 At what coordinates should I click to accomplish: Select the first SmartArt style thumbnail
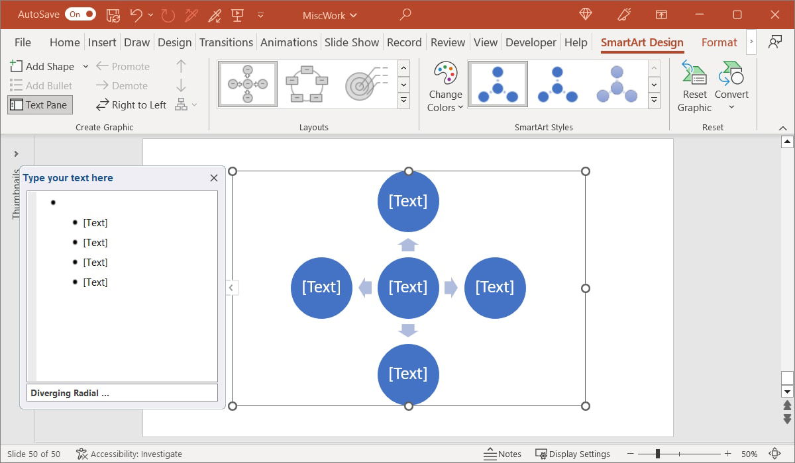coord(498,83)
